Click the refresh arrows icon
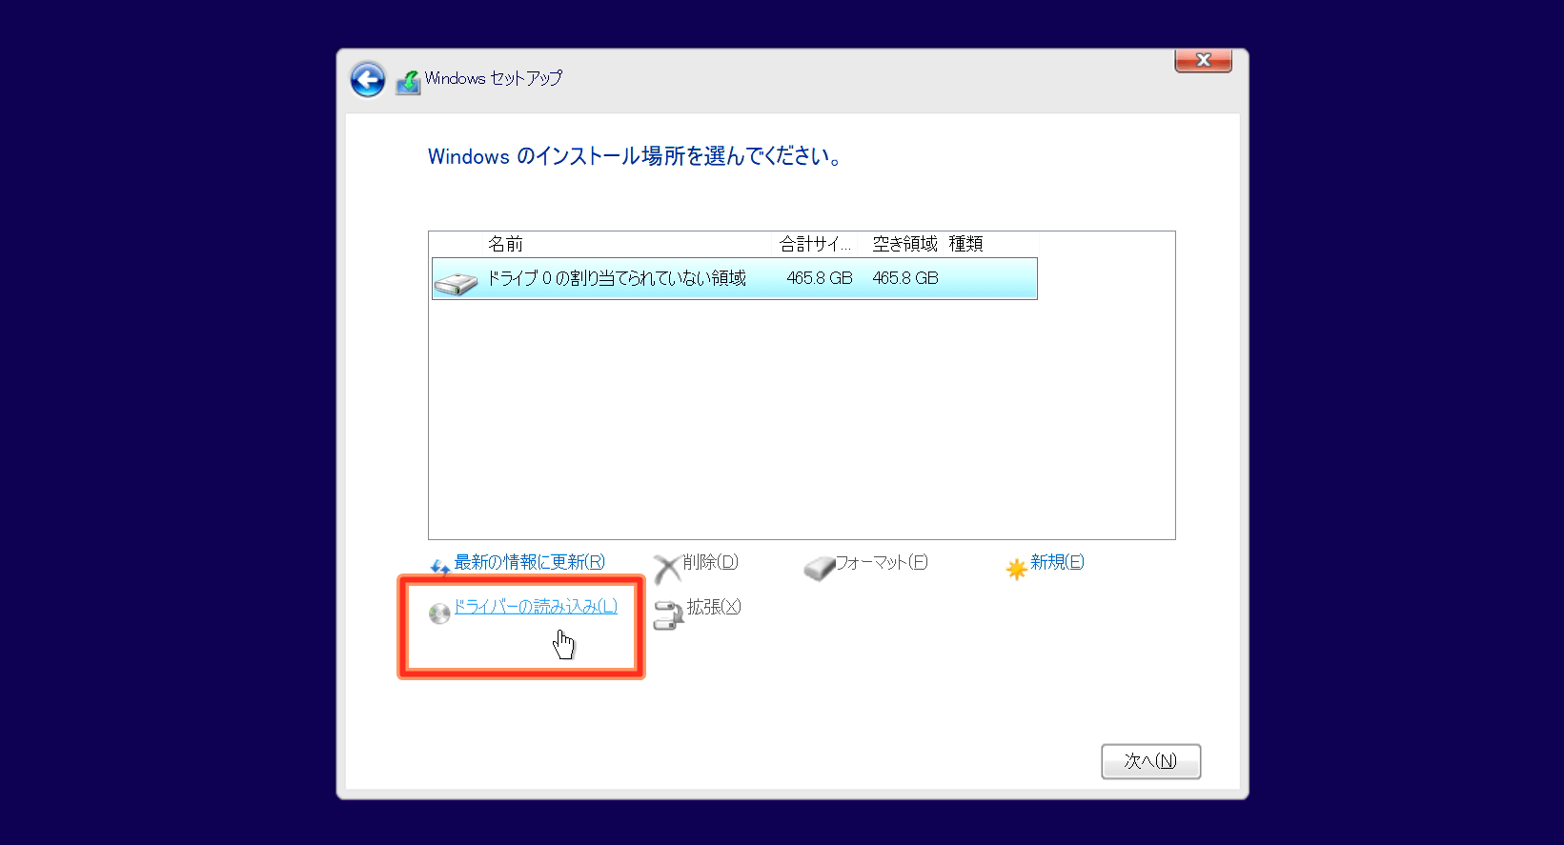This screenshot has height=845, width=1564. coord(439,568)
